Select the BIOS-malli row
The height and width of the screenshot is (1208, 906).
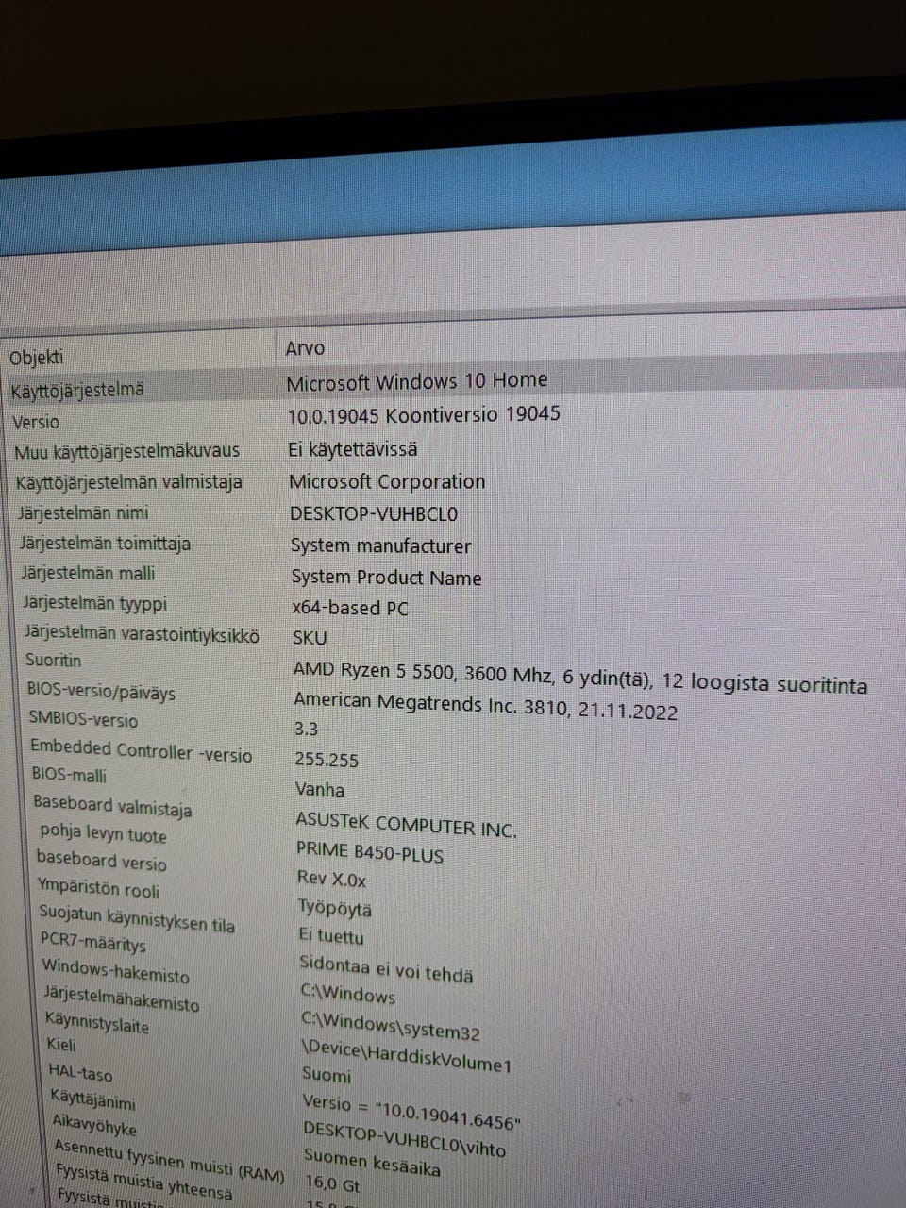[x=69, y=775]
